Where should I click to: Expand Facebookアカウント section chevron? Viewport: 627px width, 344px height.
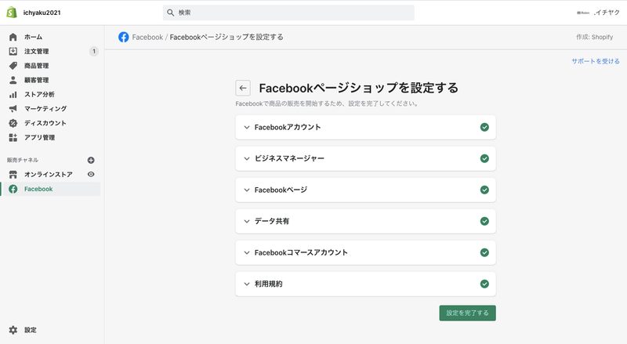pyautogui.click(x=247, y=127)
